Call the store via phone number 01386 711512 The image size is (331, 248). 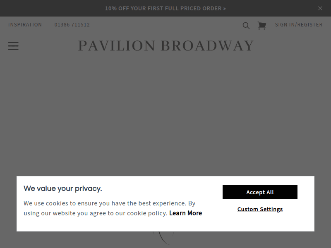click(72, 25)
